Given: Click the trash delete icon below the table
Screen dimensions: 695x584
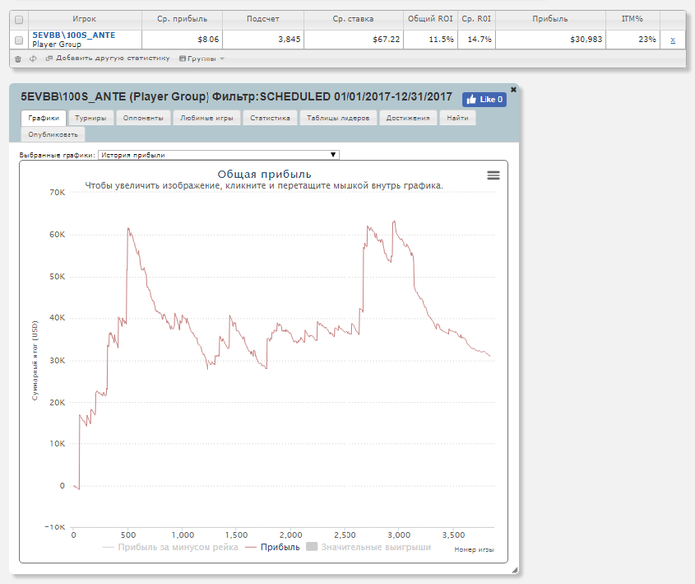Looking at the screenshot, I should [18, 58].
